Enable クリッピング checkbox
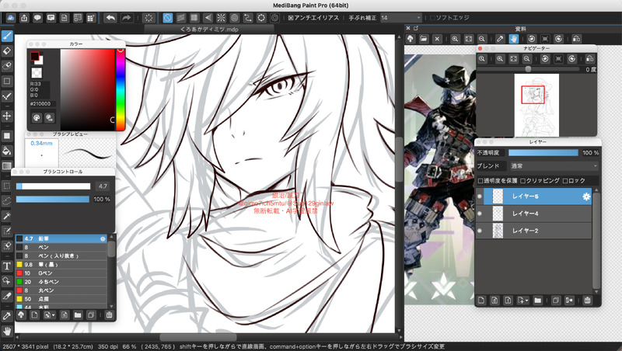Image resolution: width=622 pixels, height=351 pixels. coord(522,181)
